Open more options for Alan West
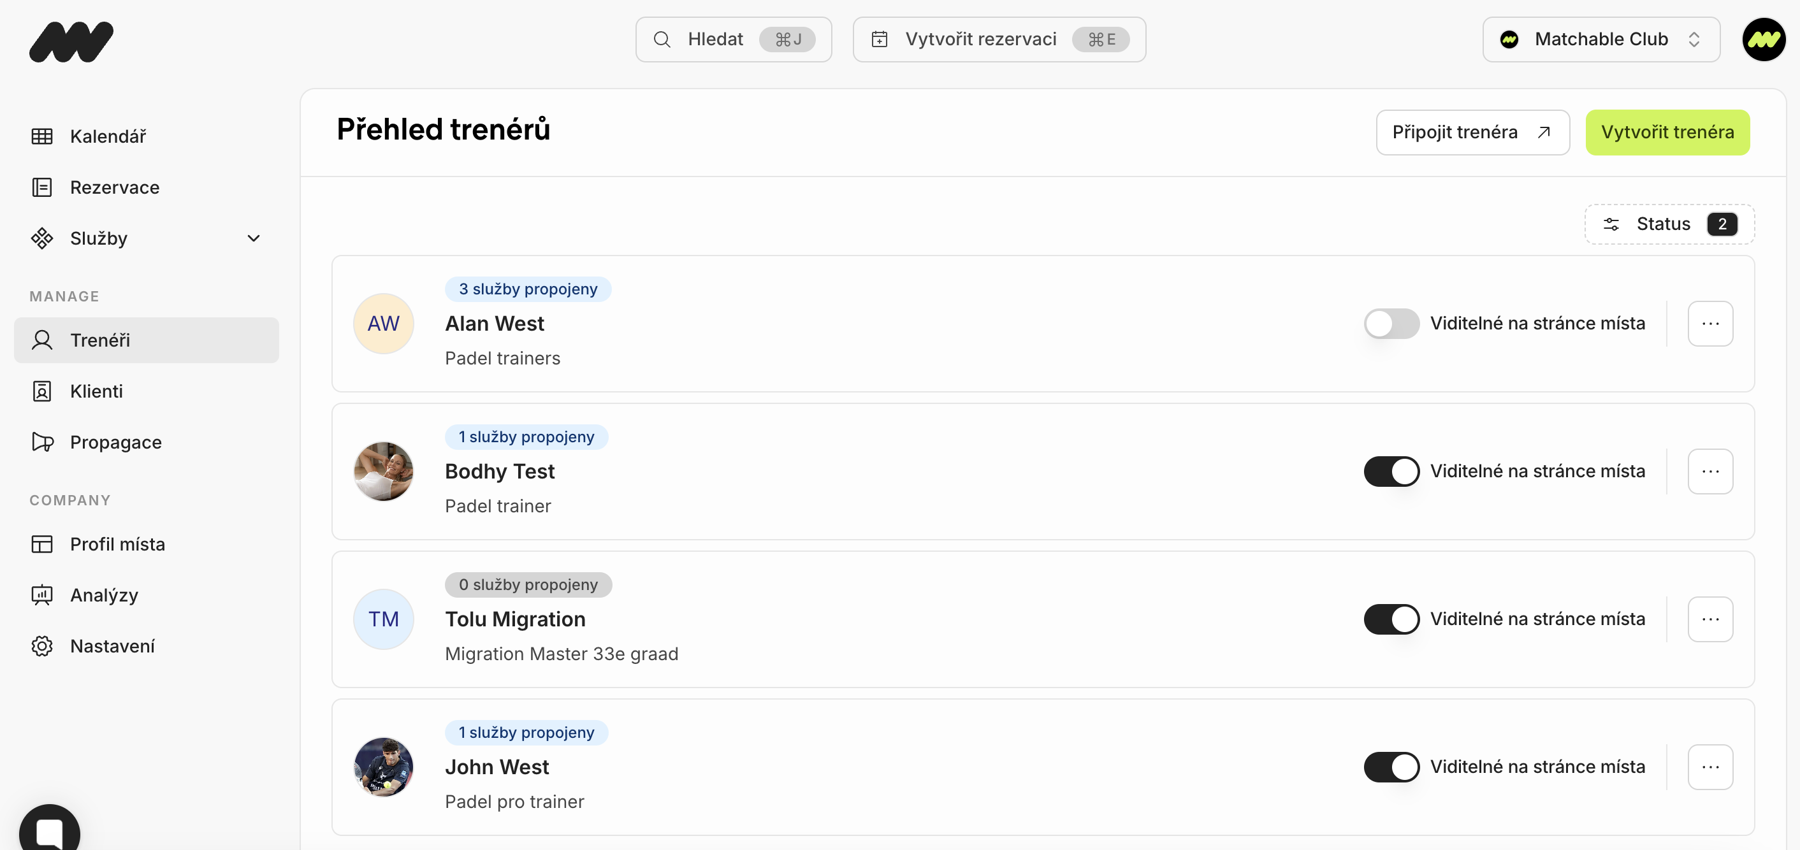1800x850 pixels. (x=1710, y=324)
